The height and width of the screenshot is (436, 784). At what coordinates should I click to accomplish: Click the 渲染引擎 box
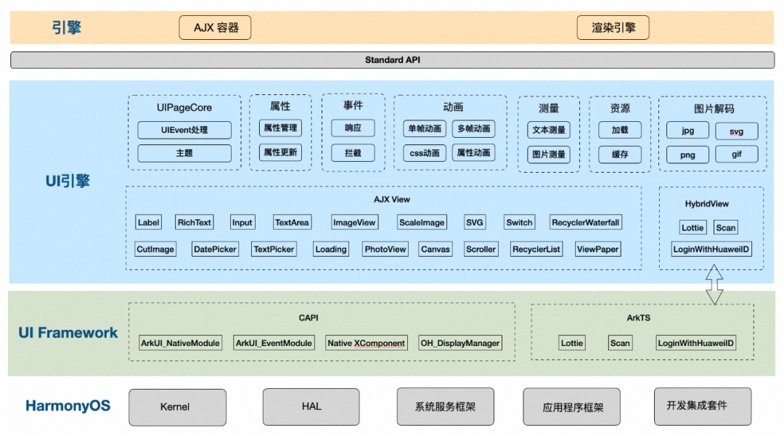coord(613,28)
